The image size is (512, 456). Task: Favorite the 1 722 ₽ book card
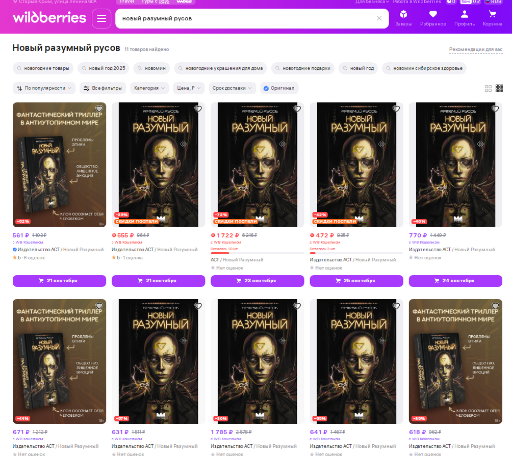pyautogui.click(x=297, y=109)
